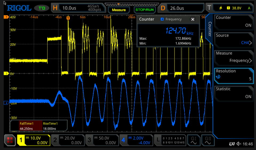Toggle channel 2 20.0V display
The width and height of the screenshot is (256, 150).
pyautogui.click(x=68, y=140)
